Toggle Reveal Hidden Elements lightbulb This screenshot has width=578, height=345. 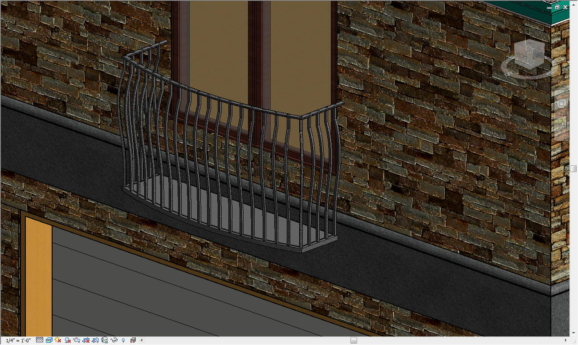coord(123,341)
